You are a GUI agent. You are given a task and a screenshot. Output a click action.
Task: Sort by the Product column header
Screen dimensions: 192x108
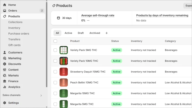pyautogui.click(x=75, y=41)
